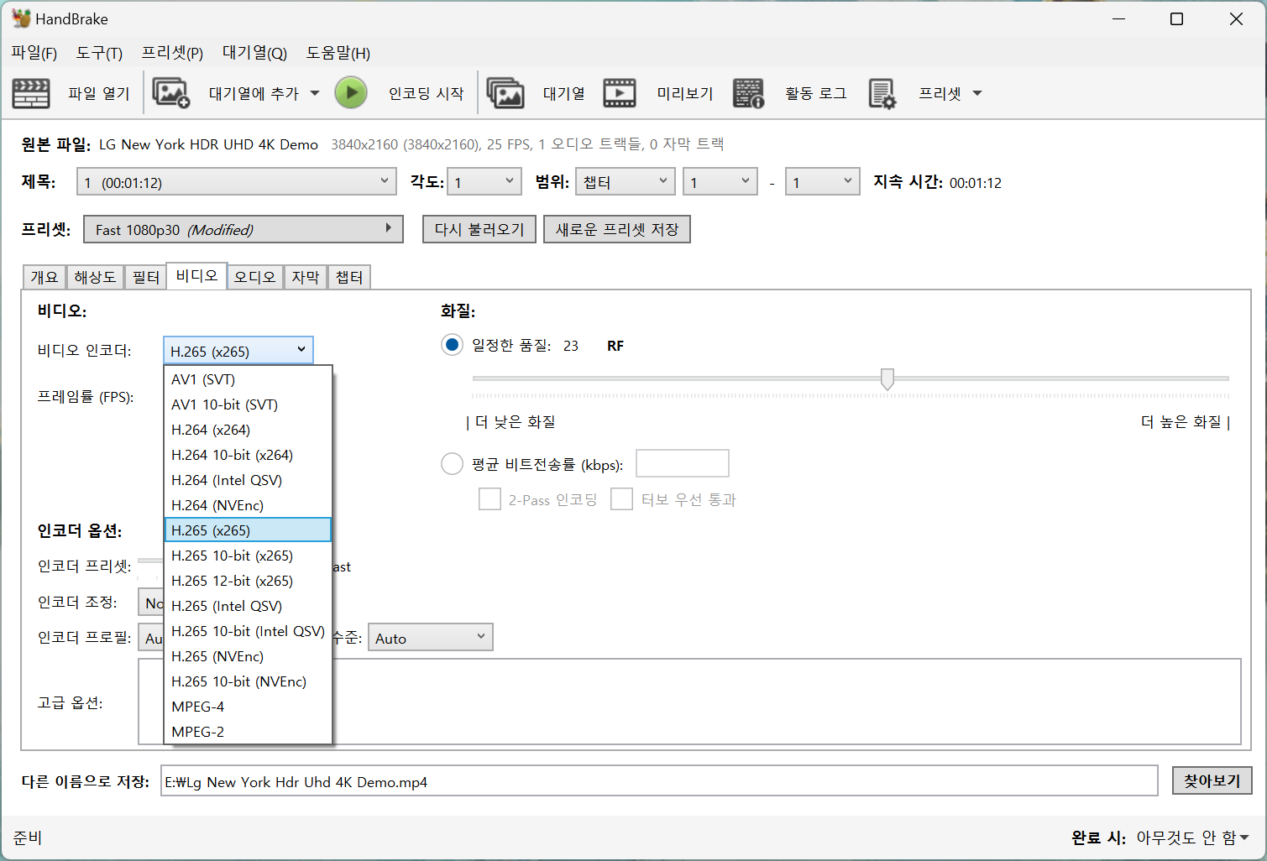Screen dimensions: 1267x861
Task: Click the 미리보기 toolbar label
Action: click(685, 93)
